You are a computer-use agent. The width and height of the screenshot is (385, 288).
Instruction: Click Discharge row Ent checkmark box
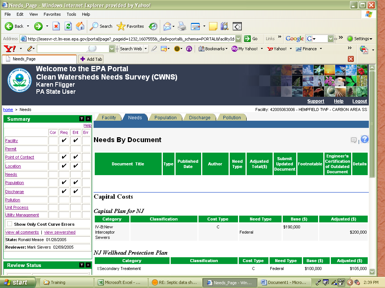(x=76, y=192)
